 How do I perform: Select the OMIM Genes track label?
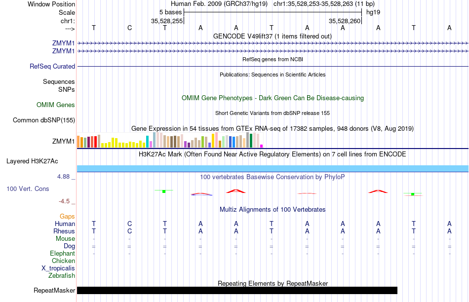(x=56, y=105)
